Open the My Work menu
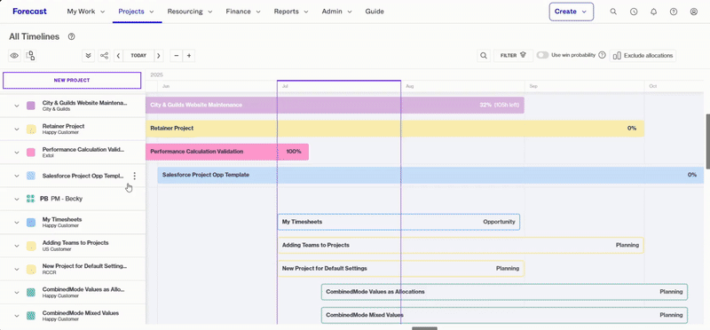This screenshot has height=330, width=710. (x=85, y=12)
